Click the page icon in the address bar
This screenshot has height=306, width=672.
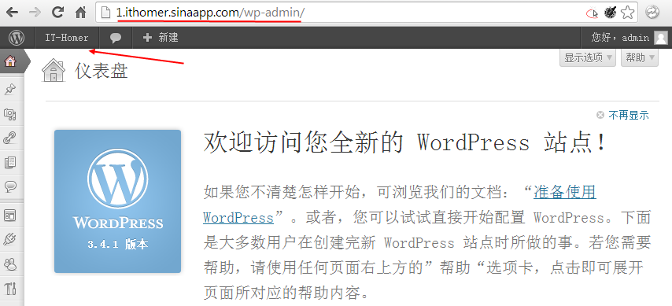105,13
